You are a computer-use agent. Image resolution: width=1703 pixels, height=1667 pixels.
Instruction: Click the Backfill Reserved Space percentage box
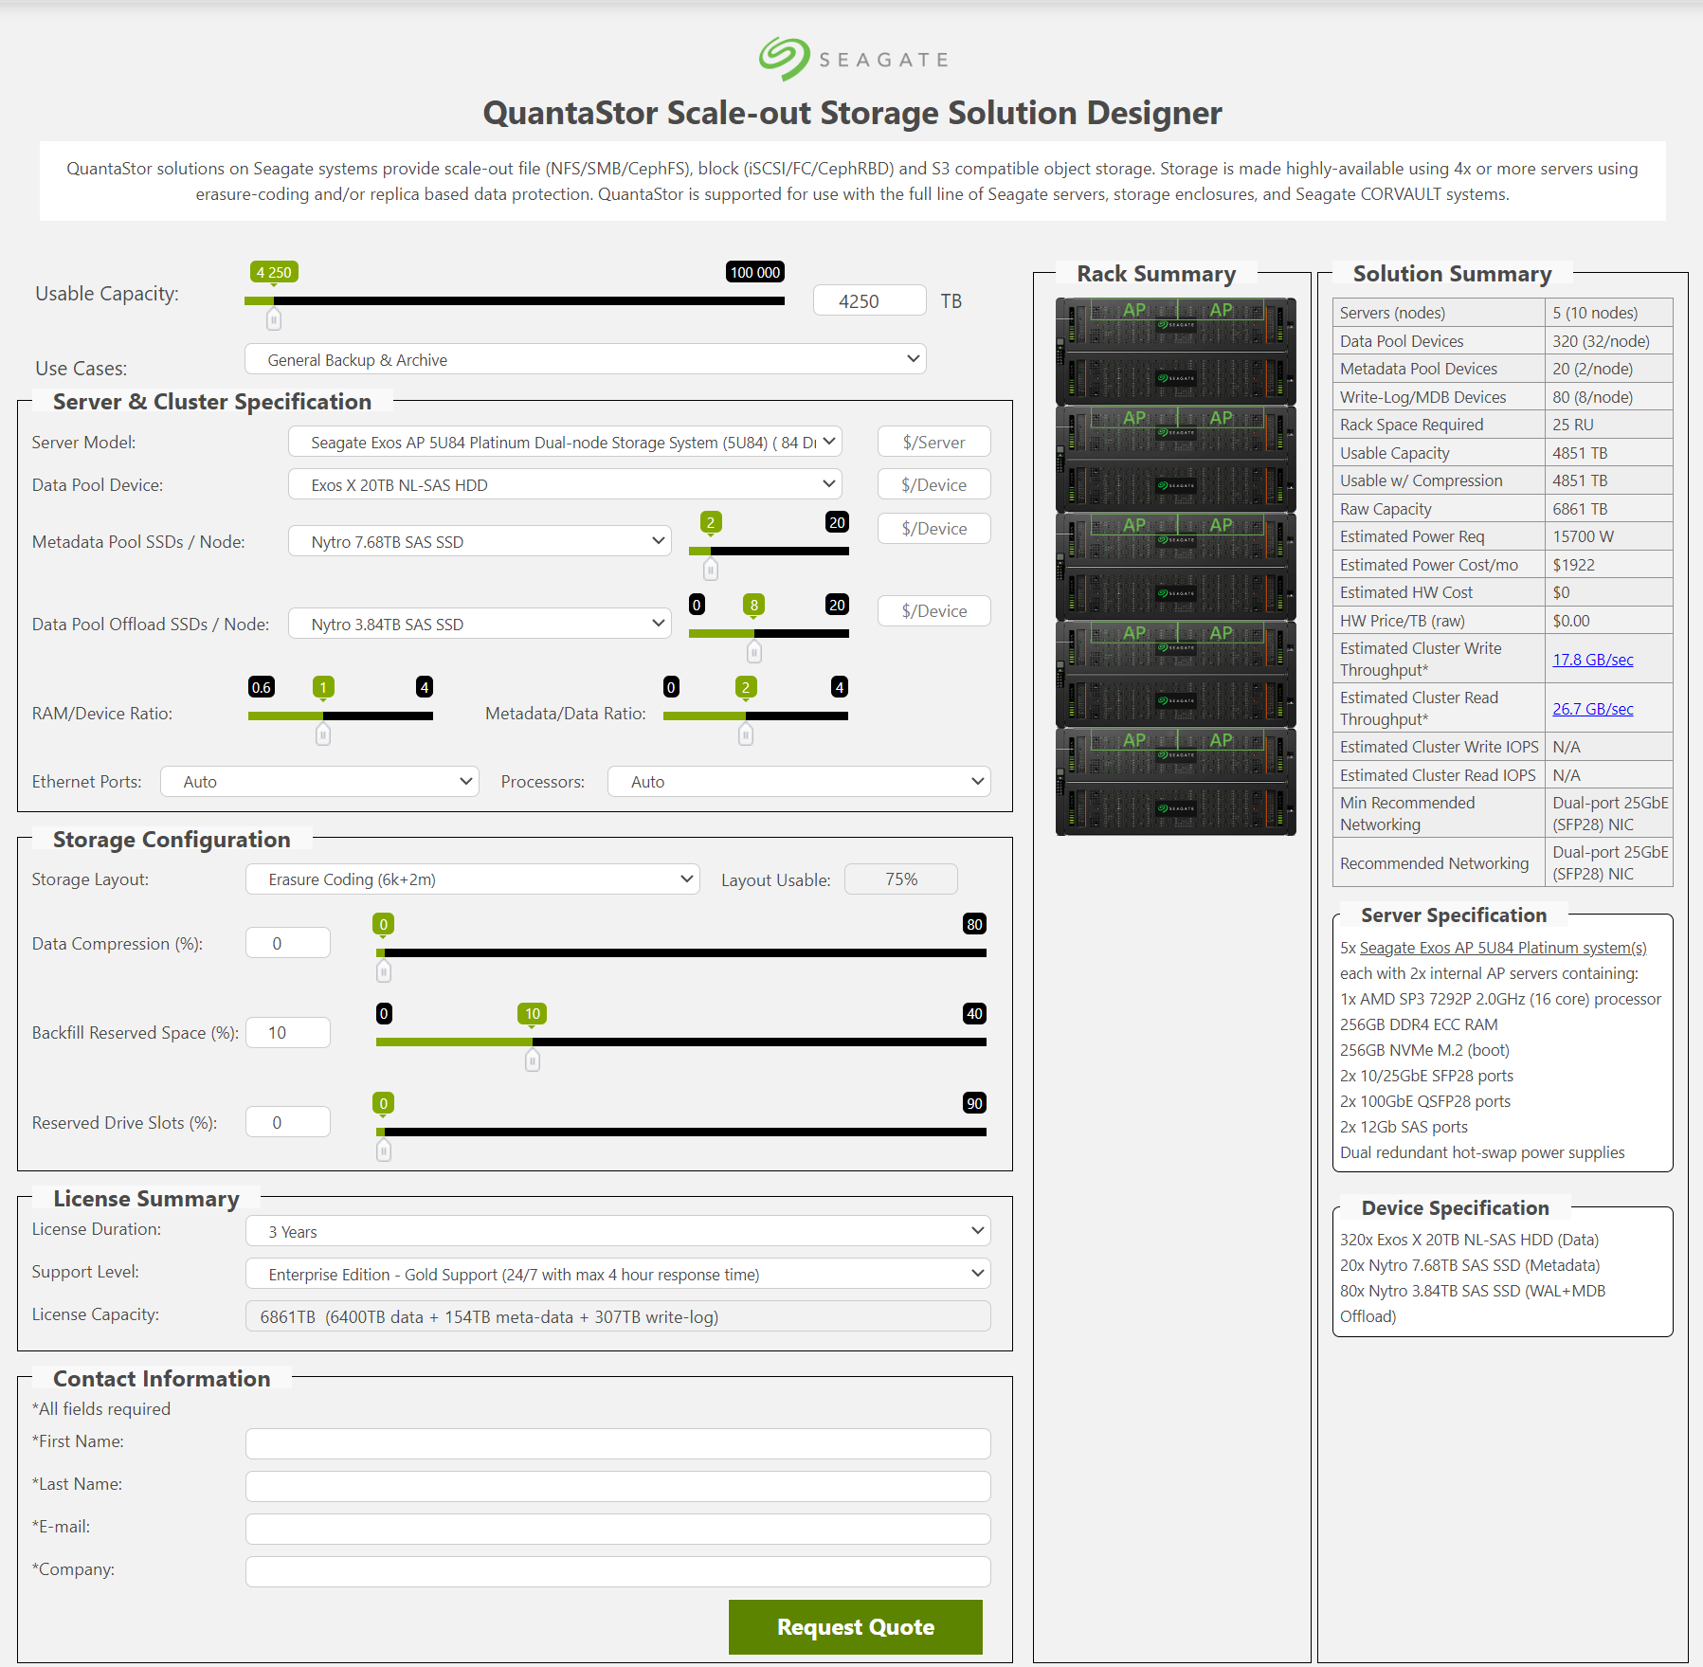point(287,1032)
